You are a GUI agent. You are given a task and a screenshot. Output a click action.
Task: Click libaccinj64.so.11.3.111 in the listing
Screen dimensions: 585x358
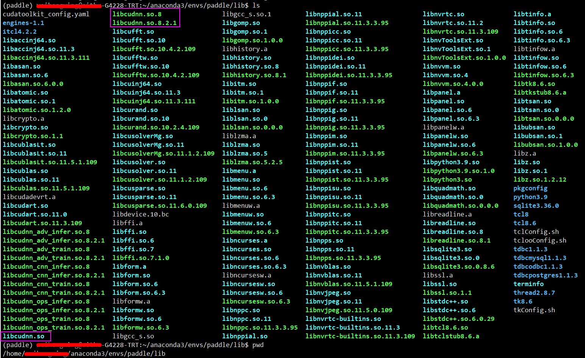pyautogui.click(x=46, y=58)
